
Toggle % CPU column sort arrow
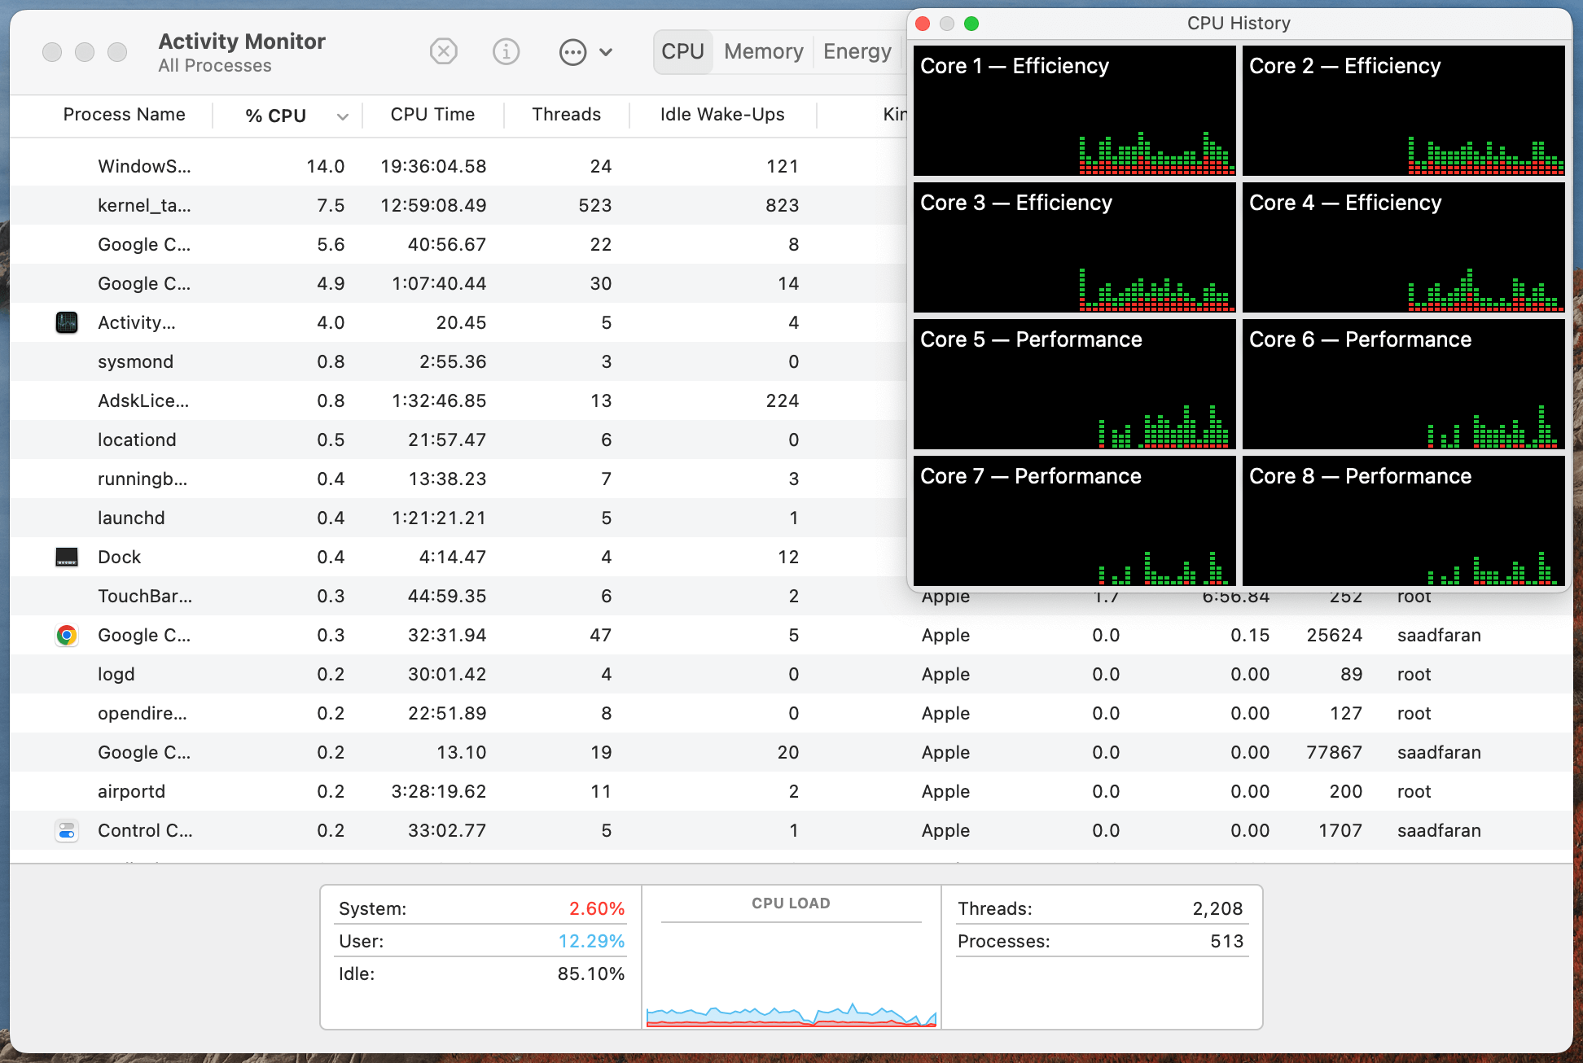[x=343, y=116]
